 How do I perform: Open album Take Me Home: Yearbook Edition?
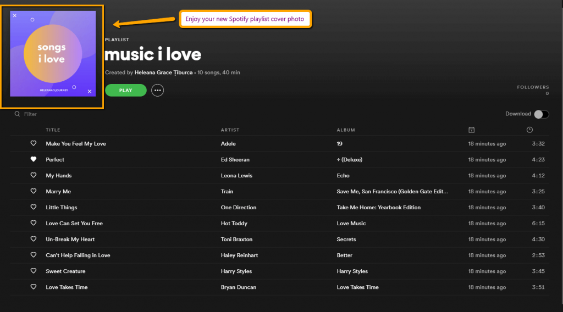(x=378, y=207)
